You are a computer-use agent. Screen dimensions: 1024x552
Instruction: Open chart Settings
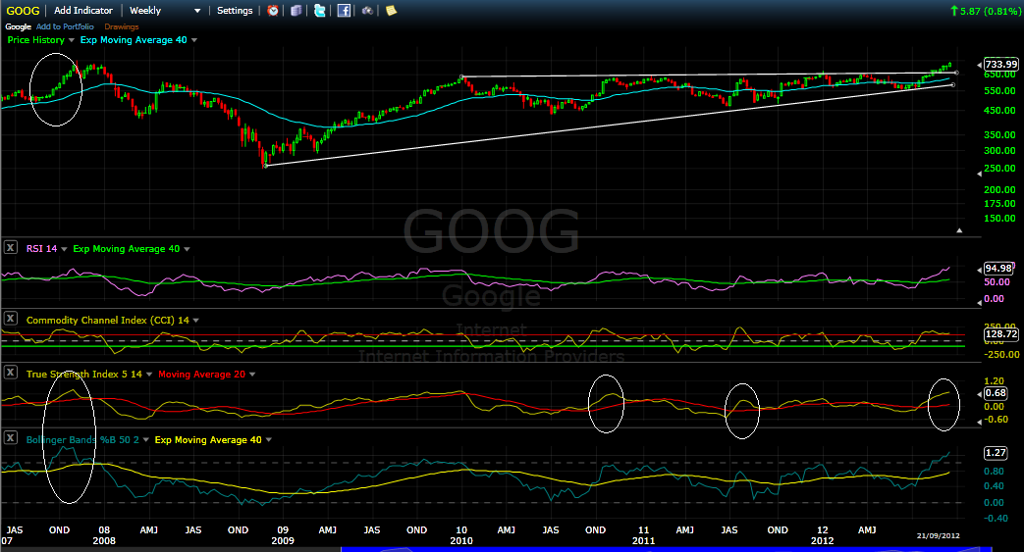point(235,11)
